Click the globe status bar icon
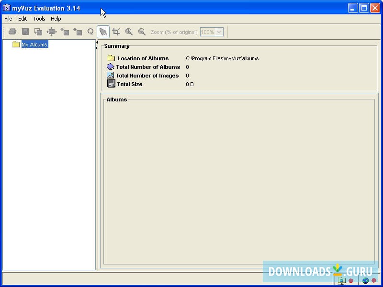This screenshot has width=383, height=287. [365, 281]
